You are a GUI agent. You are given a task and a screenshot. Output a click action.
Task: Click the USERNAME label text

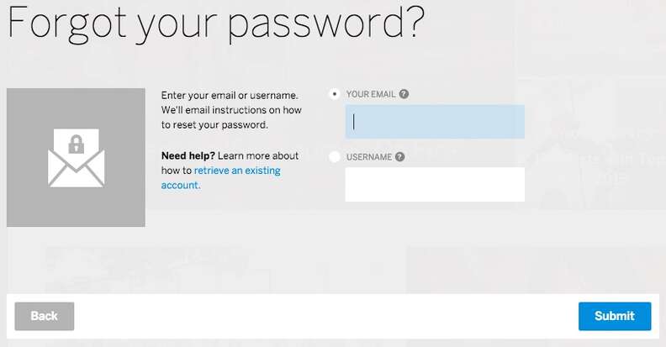tap(368, 156)
